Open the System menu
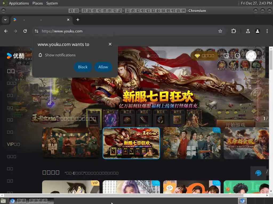273x204 pixels. pos(52,3)
